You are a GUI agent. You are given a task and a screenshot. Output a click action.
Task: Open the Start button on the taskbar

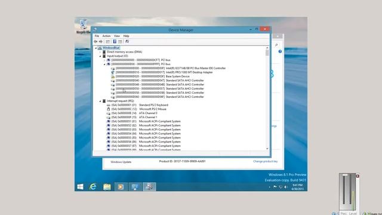[80, 187]
